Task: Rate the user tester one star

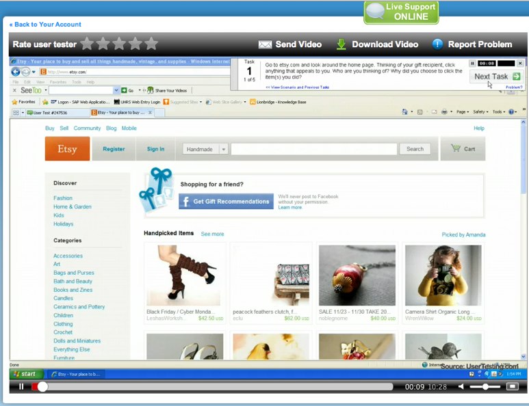Action: pyautogui.click(x=87, y=44)
